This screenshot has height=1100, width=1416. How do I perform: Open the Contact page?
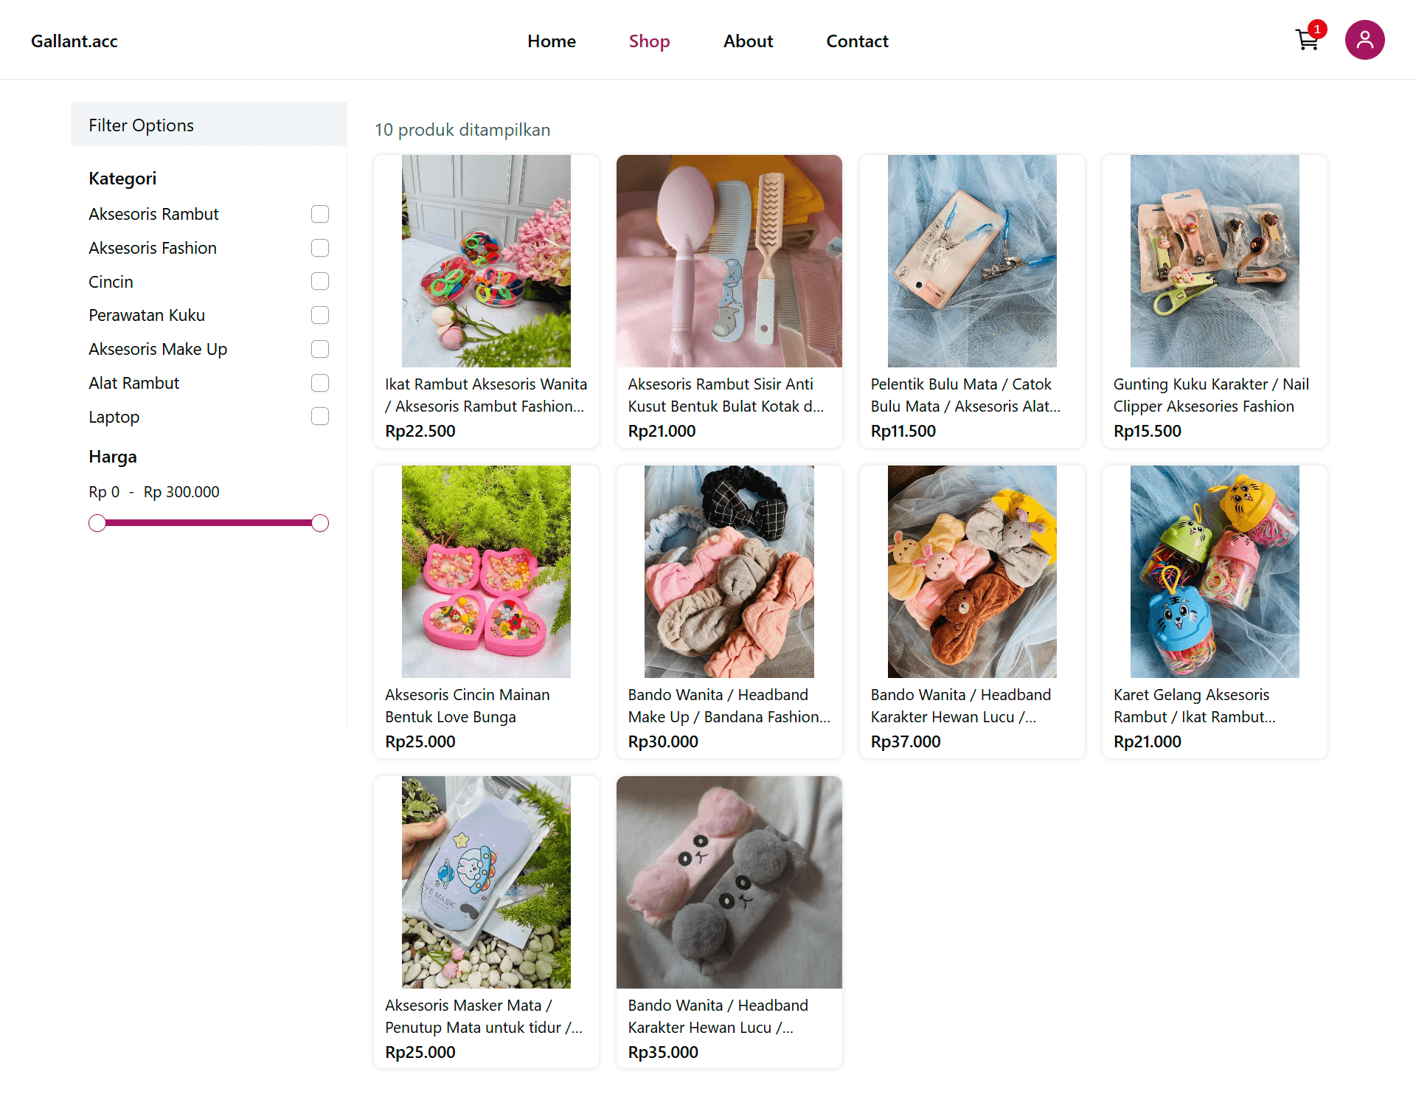tap(857, 41)
